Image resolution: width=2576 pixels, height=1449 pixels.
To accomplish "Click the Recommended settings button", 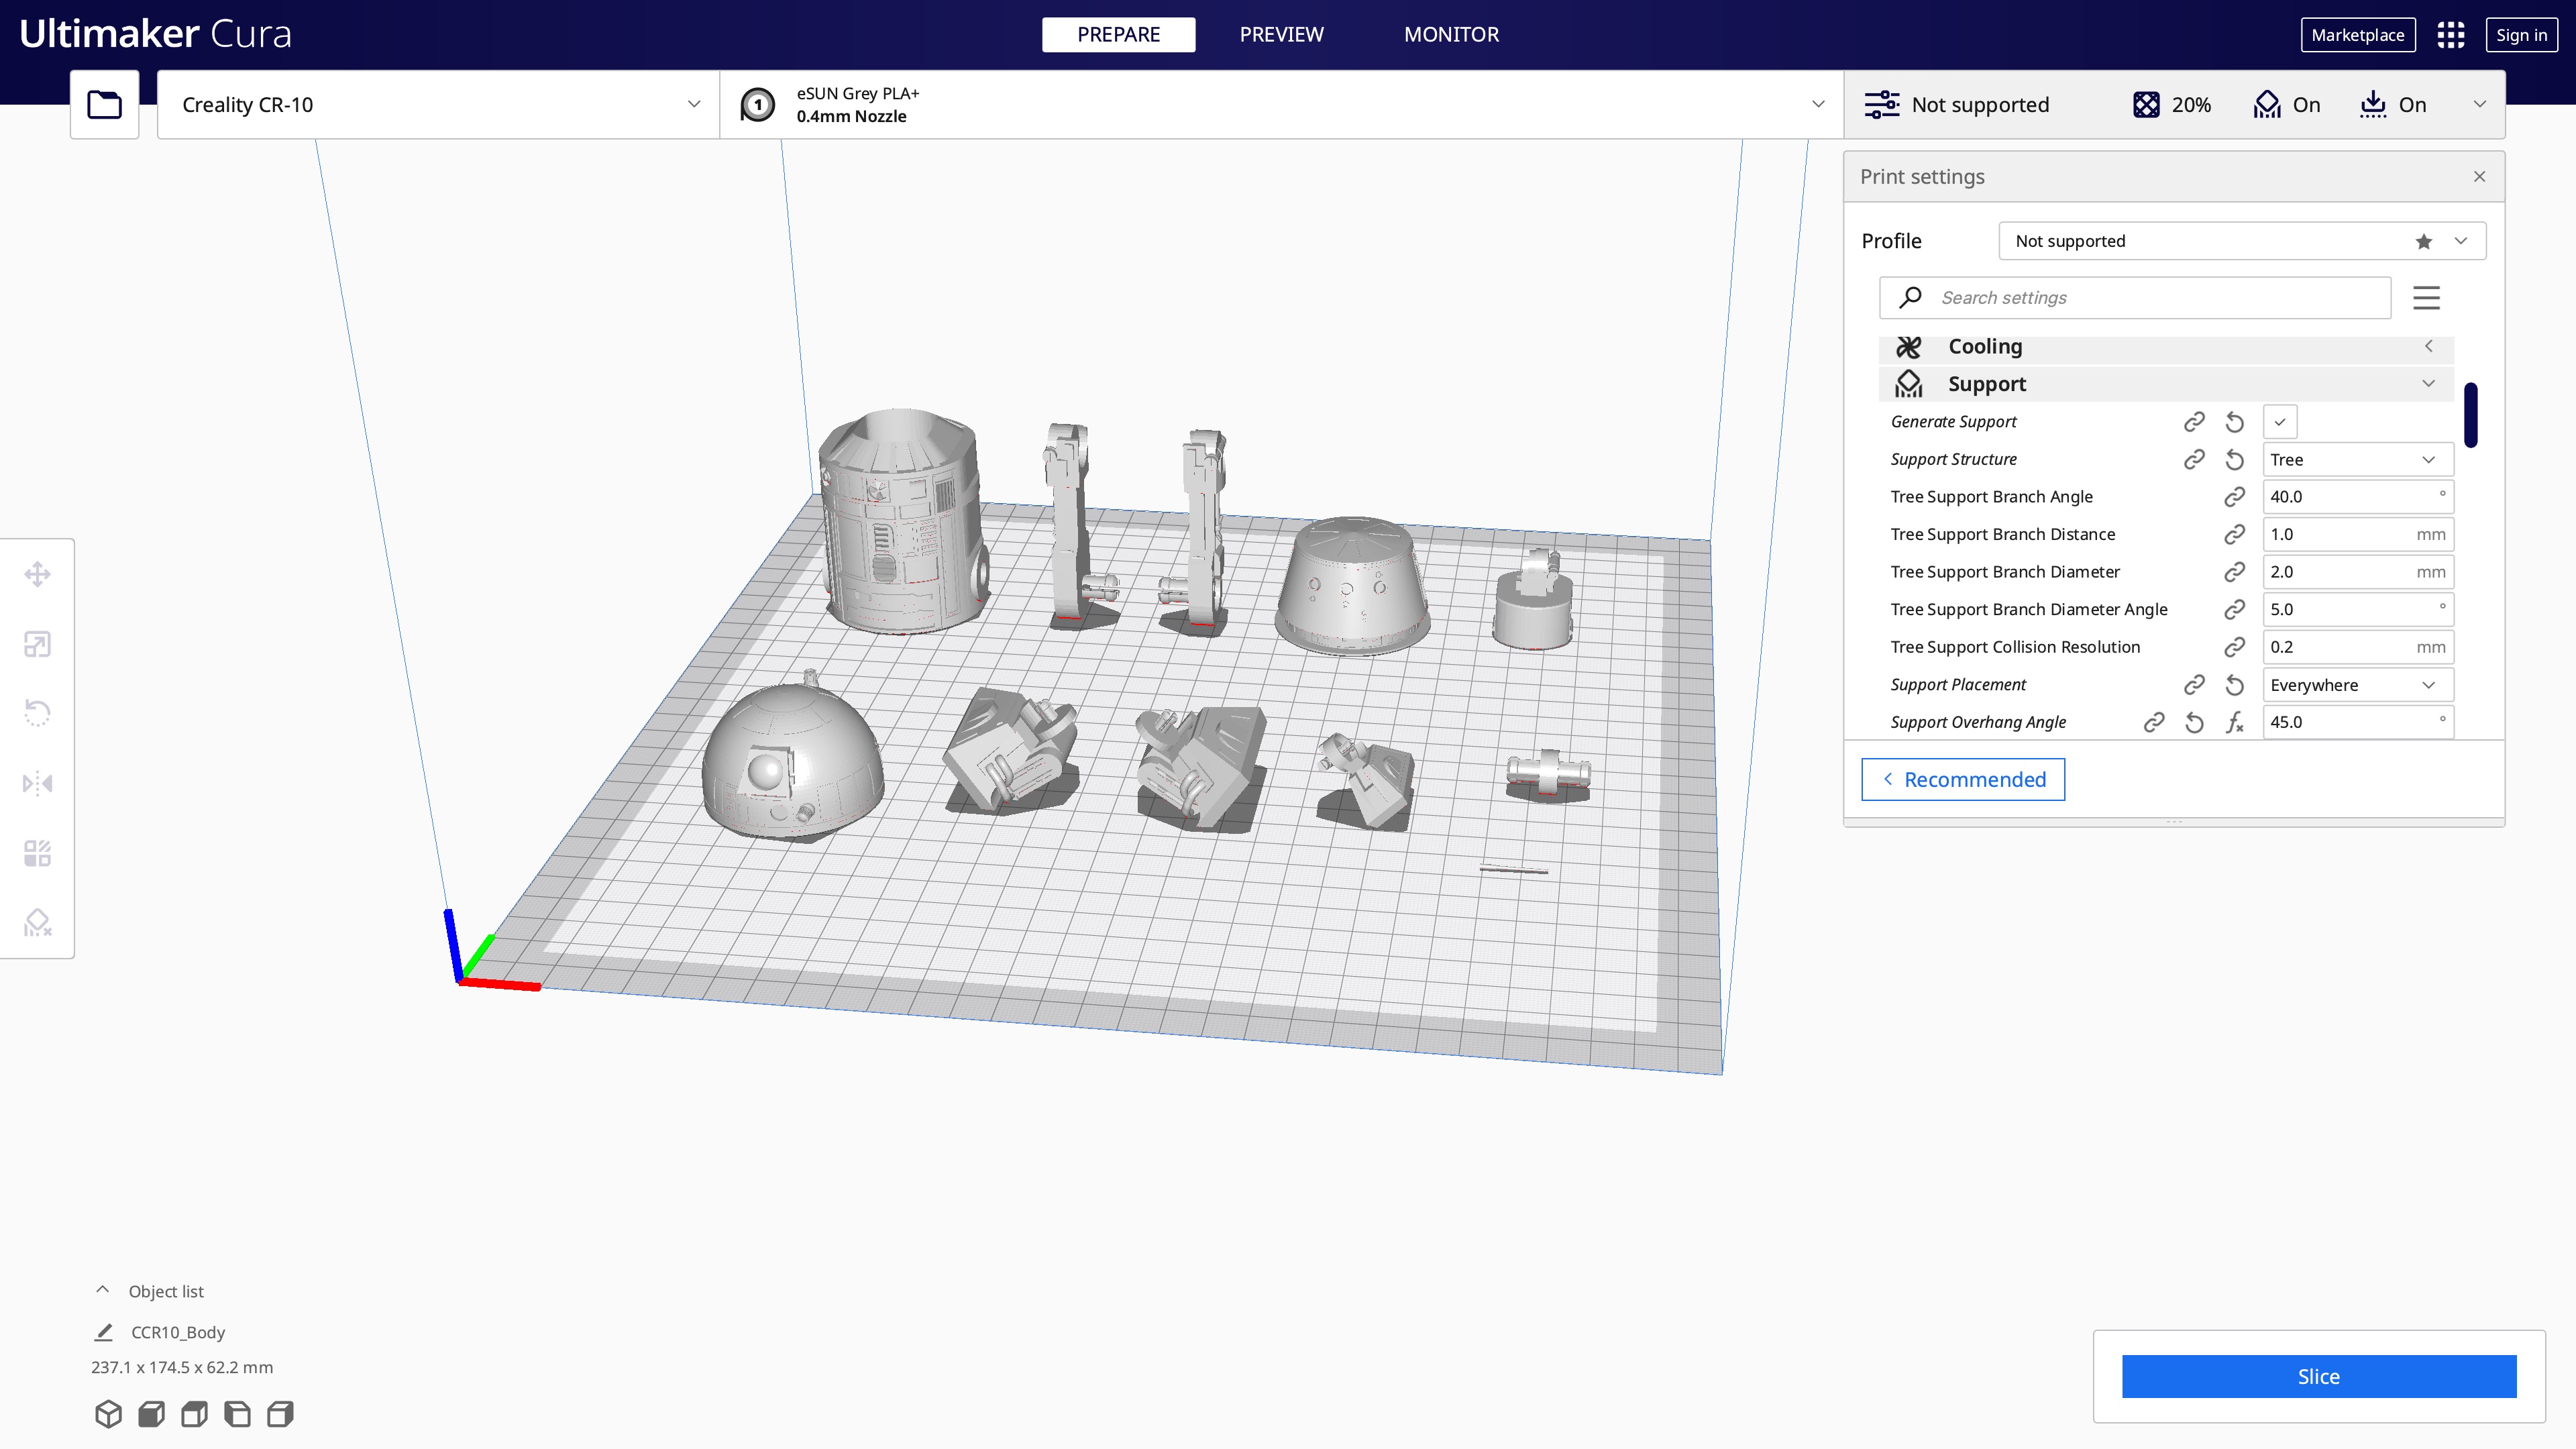I will (x=1962, y=780).
